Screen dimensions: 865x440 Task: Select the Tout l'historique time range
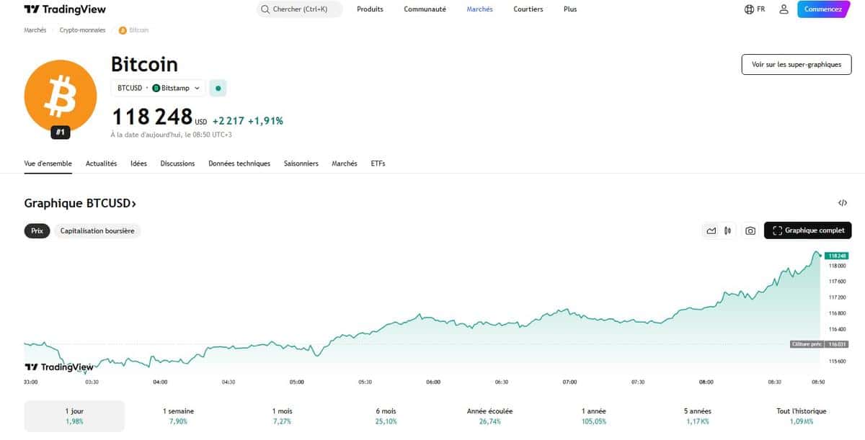tap(802, 416)
